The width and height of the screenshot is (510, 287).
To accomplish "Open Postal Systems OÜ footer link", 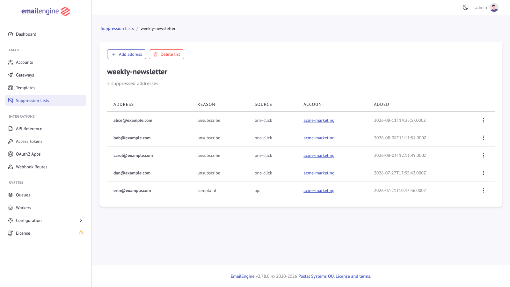I will (x=316, y=276).
